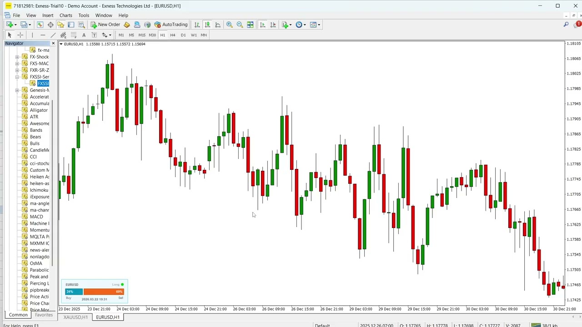Open the signals globe toolbar icon
This screenshot has height=327, width=582.
(147, 25)
